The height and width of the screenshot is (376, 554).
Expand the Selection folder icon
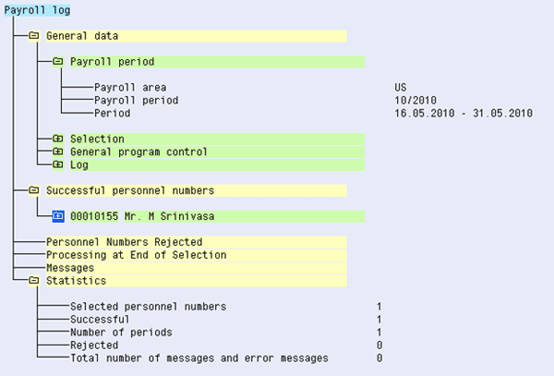pyautogui.click(x=57, y=139)
